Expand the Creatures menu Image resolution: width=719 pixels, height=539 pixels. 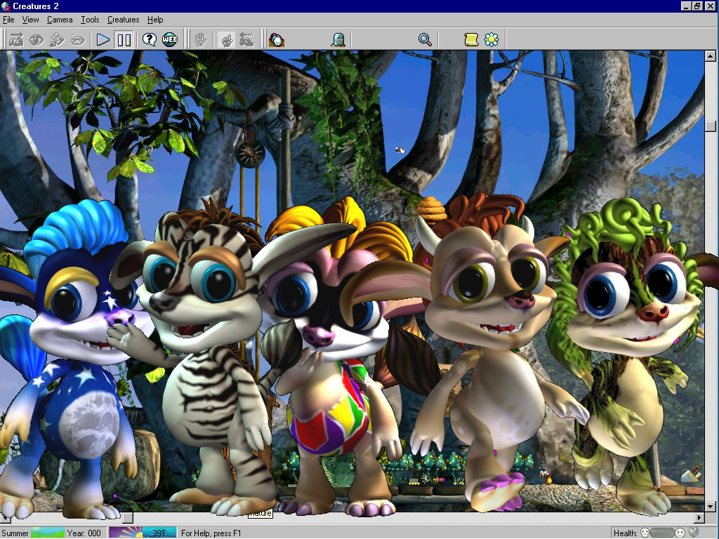[123, 20]
